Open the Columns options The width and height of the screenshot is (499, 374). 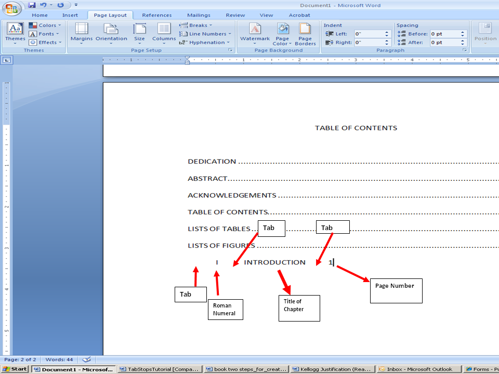pos(164,33)
